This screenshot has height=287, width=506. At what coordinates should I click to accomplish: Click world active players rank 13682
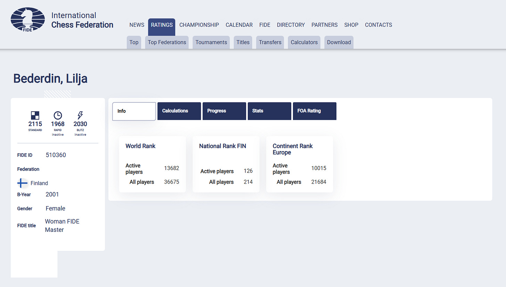coord(172,168)
